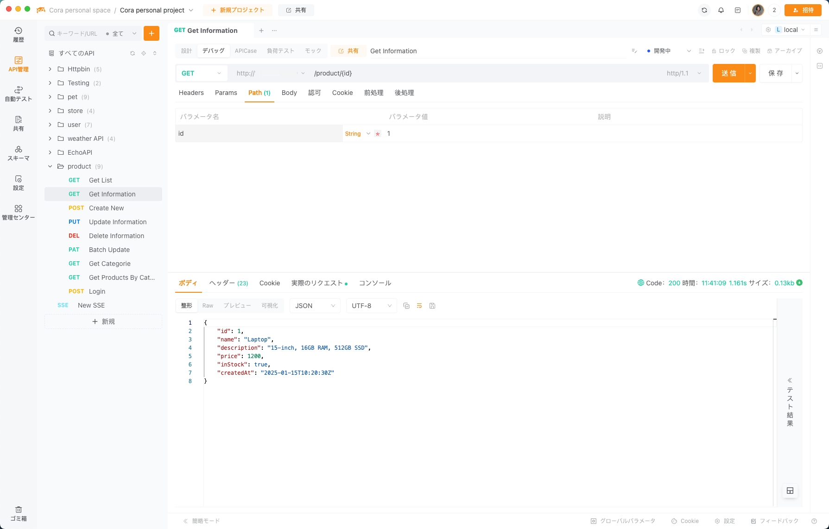The height and width of the screenshot is (529, 829).
Task: Open the モック mode tab
Action: [313, 51]
